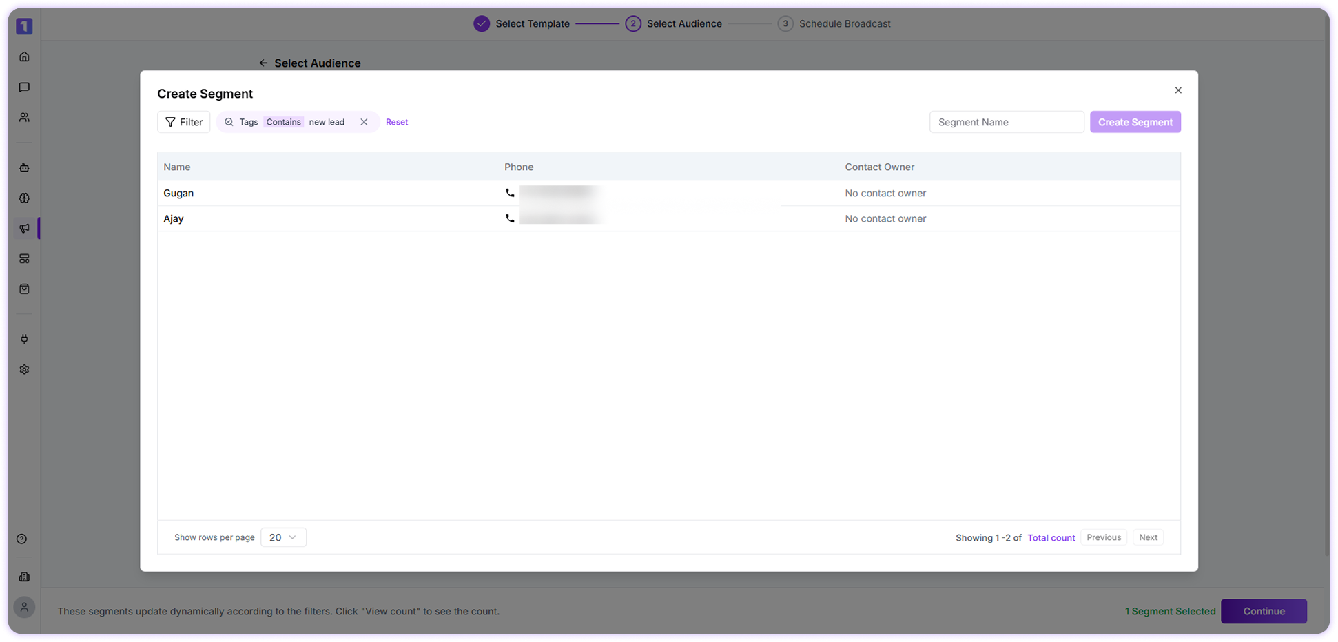Open the automation widgets icon
Image resolution: width=1338 pixels, height=642 pixels.
[24, 258]
